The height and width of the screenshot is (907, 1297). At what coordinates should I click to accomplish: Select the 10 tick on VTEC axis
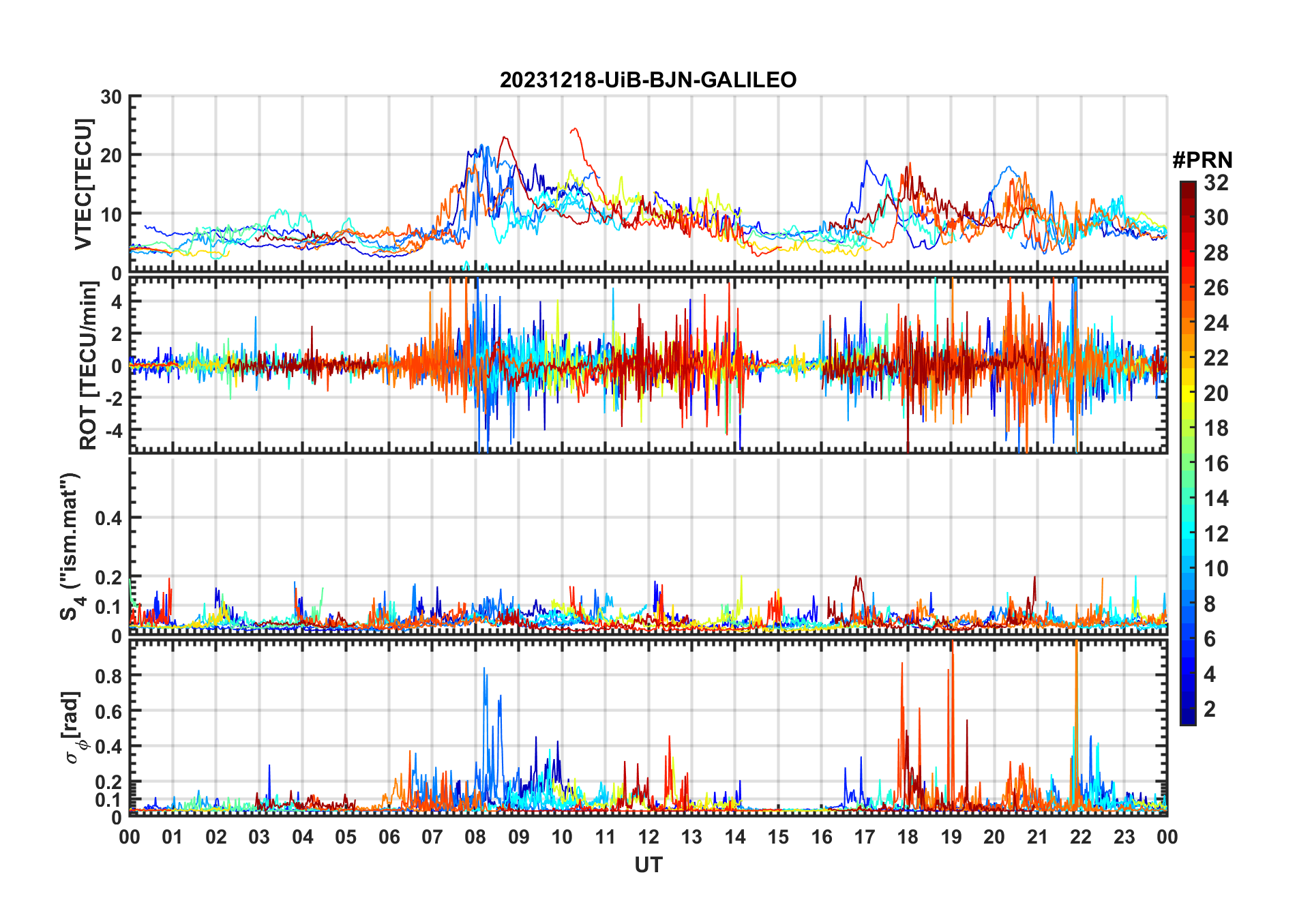pyautogui.click(x=111, y=215)
